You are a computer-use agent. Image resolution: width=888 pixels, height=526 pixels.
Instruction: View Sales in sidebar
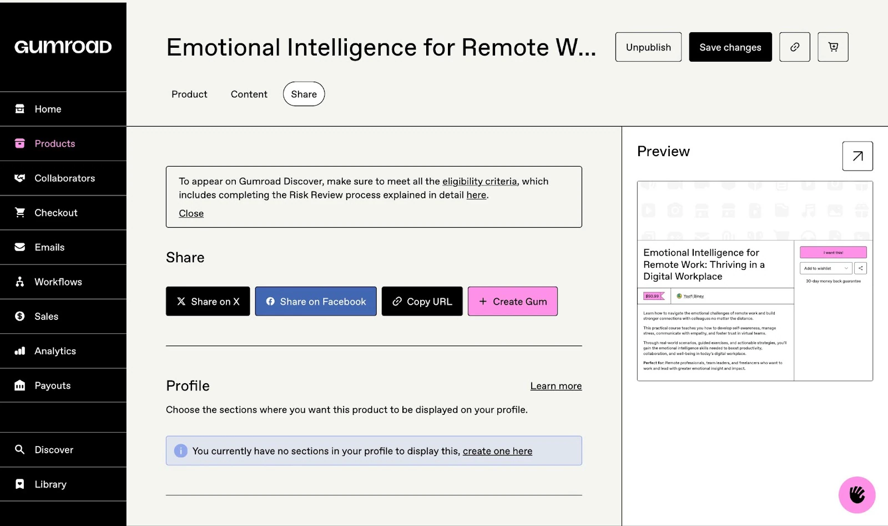click(x=63, y=316)
